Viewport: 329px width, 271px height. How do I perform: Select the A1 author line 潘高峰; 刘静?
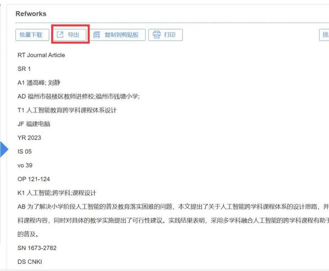click(x=39, y=83)
